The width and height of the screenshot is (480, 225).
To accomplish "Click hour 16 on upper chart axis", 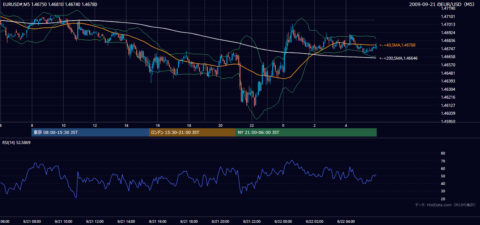I will tap(157, 126).
